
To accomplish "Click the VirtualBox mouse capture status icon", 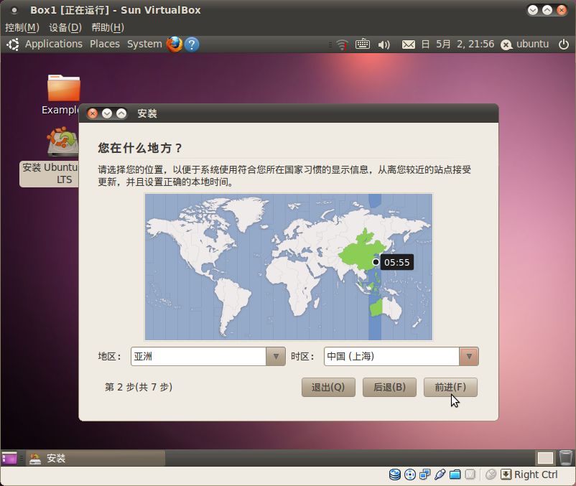I will 491,475.
